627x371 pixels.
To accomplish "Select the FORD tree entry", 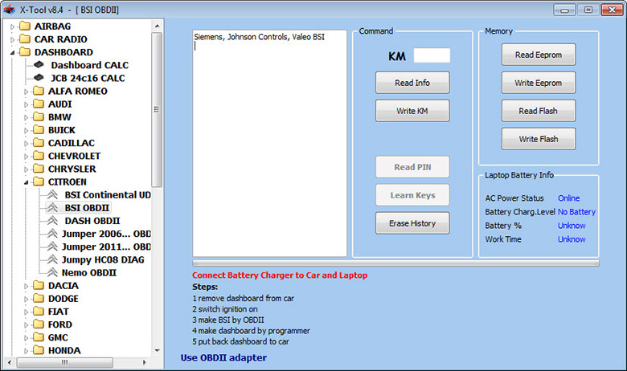I will point(59,324).
